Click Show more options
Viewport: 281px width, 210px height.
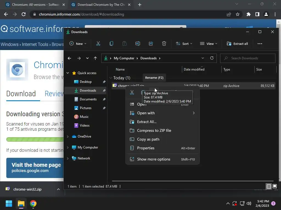(162, 159)
